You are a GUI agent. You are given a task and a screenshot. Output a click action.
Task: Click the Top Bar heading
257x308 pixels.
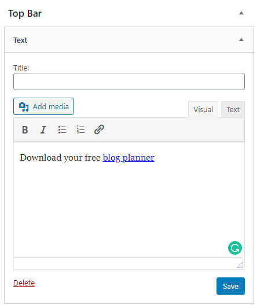coord(25,14)
